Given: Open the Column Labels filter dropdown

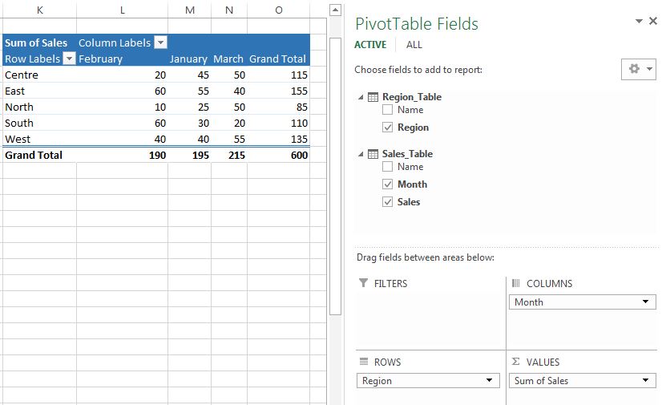Looking at the screenshot, I should (160, 43).
